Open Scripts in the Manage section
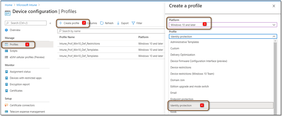This screenshot has width=283, height=117. click(14, 51)
